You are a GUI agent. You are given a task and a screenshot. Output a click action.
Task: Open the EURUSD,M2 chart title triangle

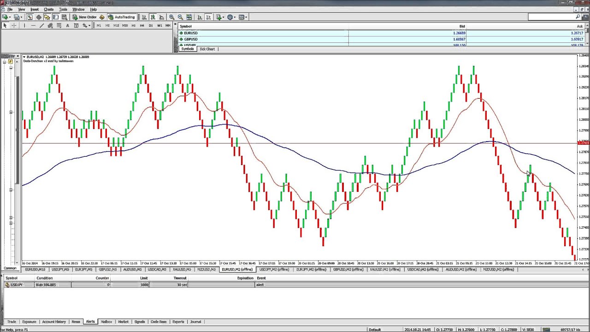point(24,57)
